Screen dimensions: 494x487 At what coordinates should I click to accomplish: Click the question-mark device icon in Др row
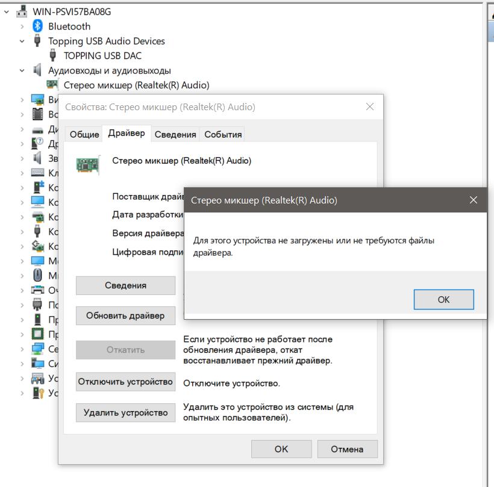tap(37, 143)
